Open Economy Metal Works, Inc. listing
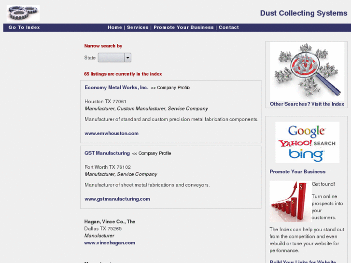This screenshot has height=263, width=351. coord(116,87)
